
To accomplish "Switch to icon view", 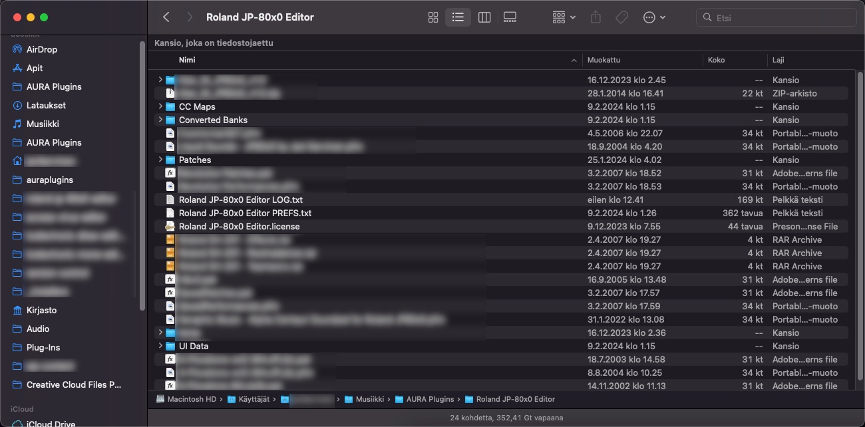I will point(433,17).
